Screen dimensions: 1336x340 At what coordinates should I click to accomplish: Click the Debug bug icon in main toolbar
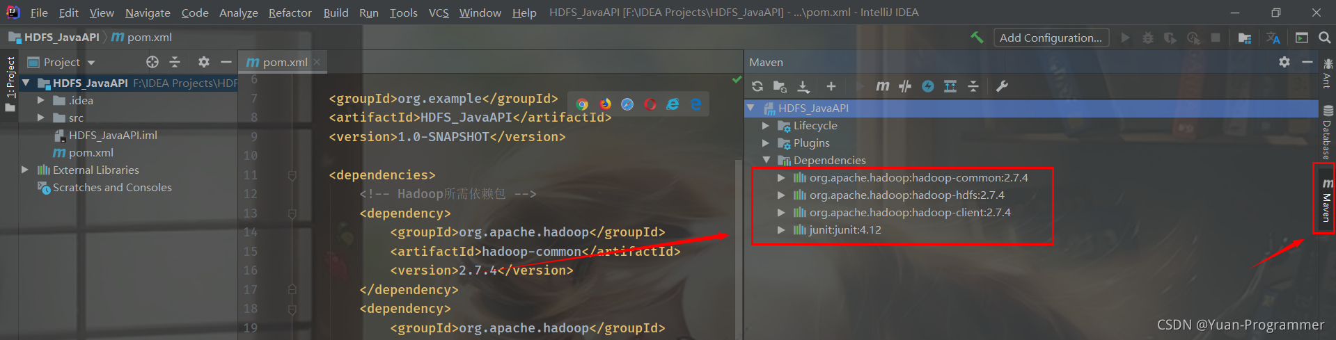[x=1148, y=38]
